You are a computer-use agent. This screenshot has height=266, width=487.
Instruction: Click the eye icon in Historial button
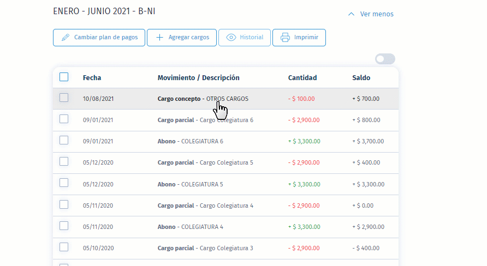pyautogui.click(x=231, y=38)
